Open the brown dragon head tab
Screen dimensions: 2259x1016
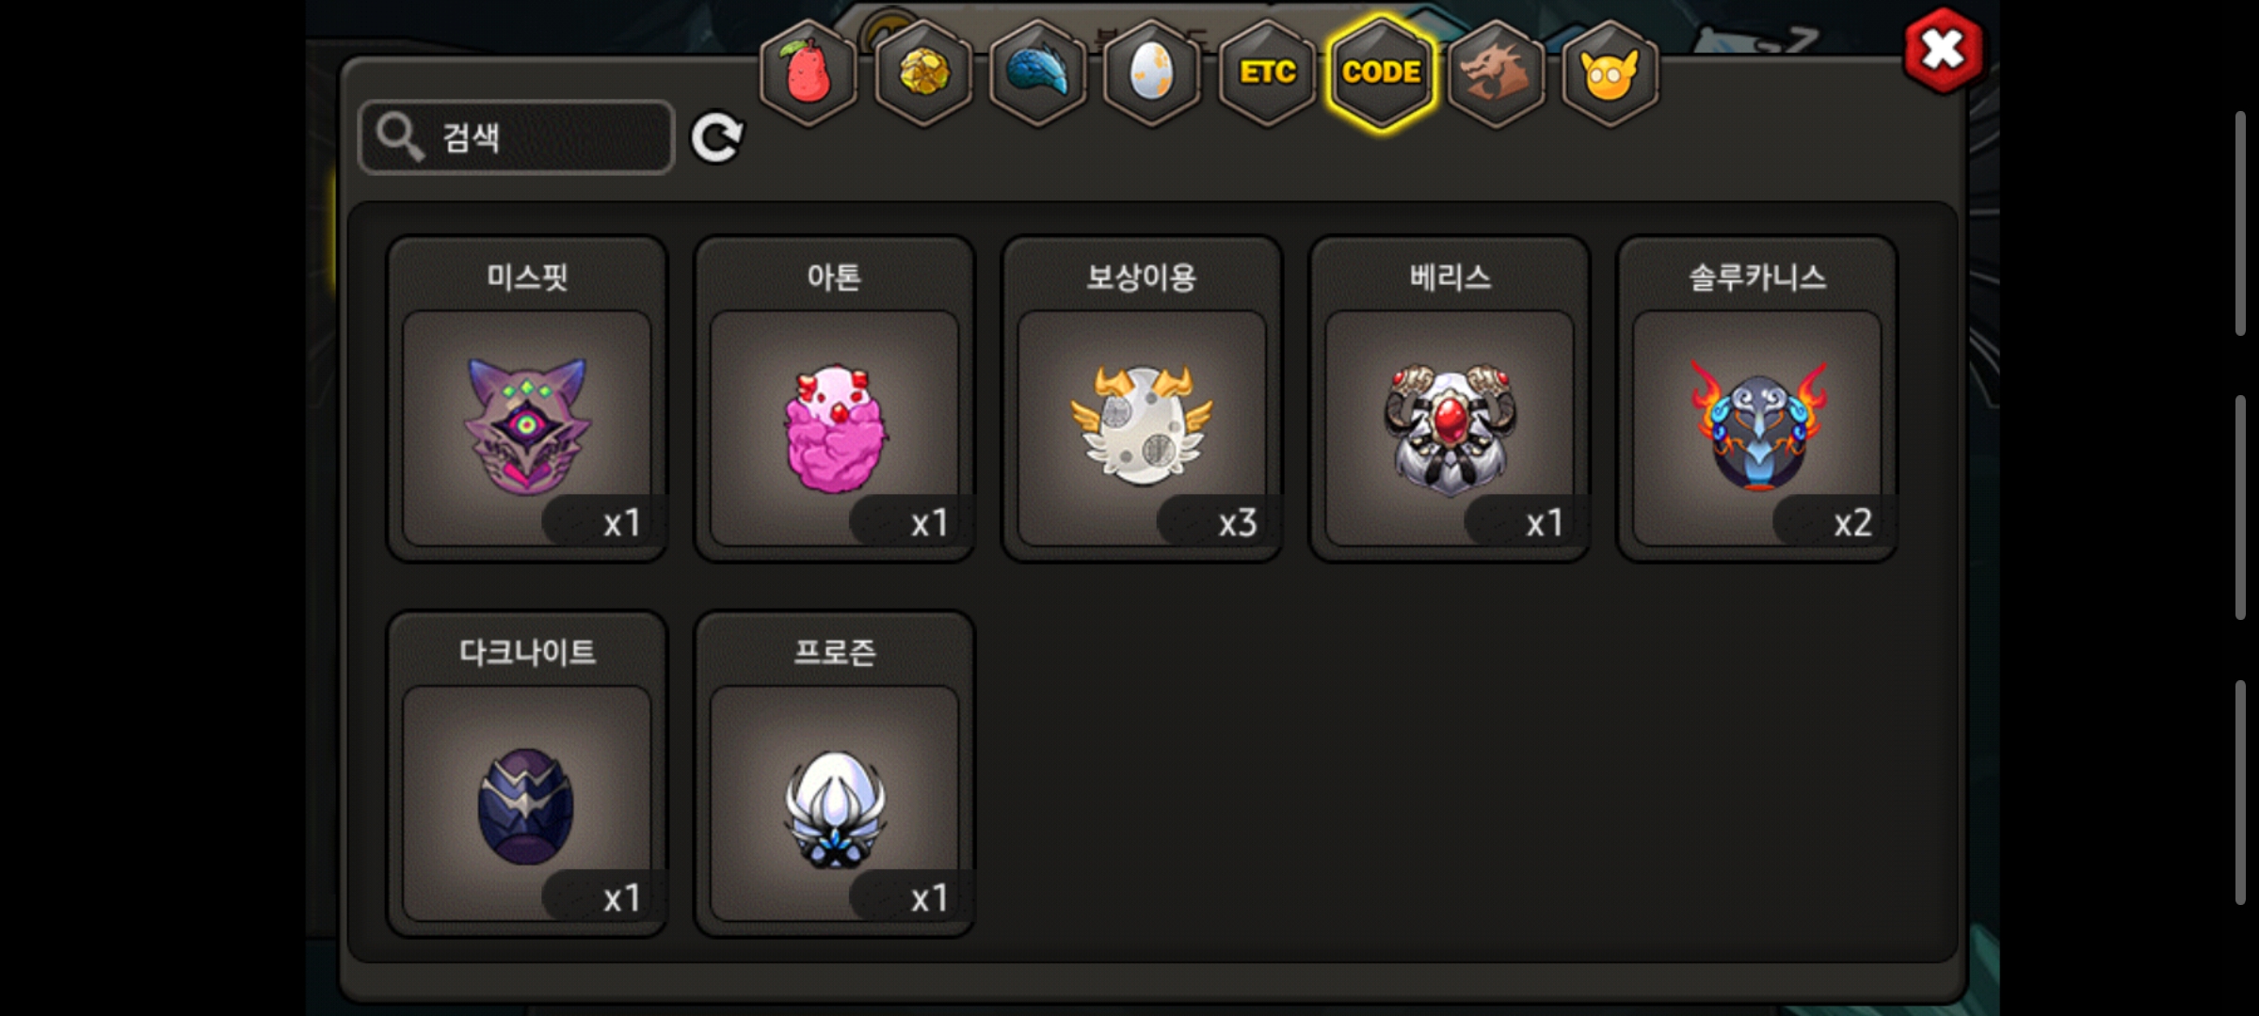pyautogui.click(x=1496, y=72)
